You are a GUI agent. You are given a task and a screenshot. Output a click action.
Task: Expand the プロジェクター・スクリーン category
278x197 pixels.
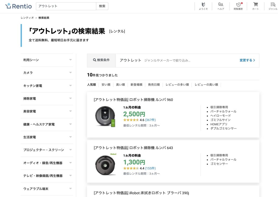[47, 150]
